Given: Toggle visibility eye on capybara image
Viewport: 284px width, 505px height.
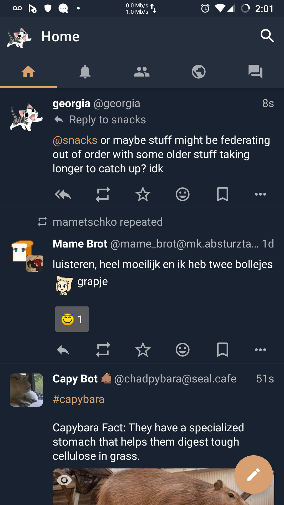Looking at the screenshot, I should [x=64, y=480].
